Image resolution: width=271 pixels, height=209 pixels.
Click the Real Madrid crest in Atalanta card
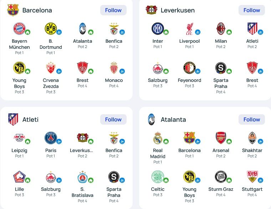(x=158, y=138)
